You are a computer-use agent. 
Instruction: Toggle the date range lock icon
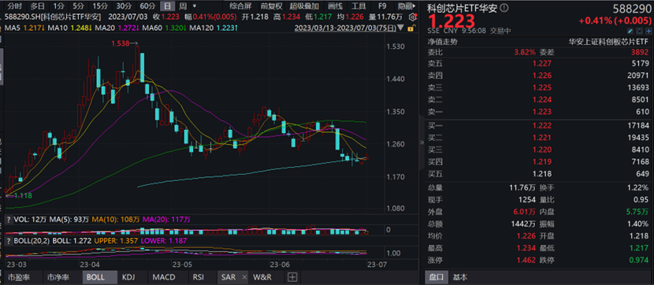(x=411, y=28)
